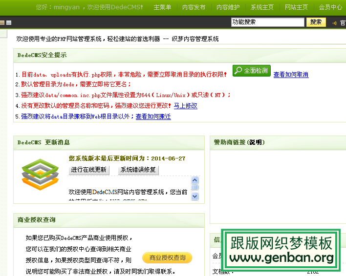Open 网站主页 link

(296, 7)
